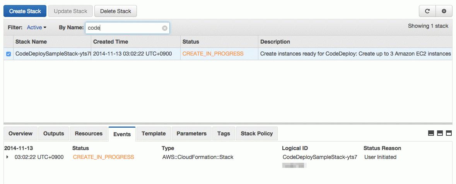Open the Parameters tab
The image size is (456, 184).
[191, 134]
